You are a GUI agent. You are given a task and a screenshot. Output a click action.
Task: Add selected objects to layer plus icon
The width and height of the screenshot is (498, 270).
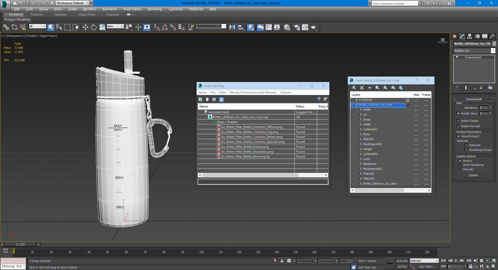tap(370, 88)
